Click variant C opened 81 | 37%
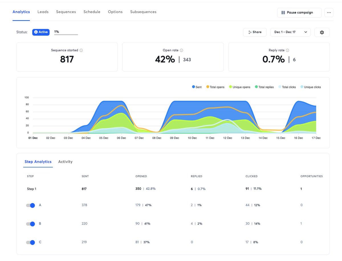The width and height of the screenshot is (342, 261). coord(142,242)
